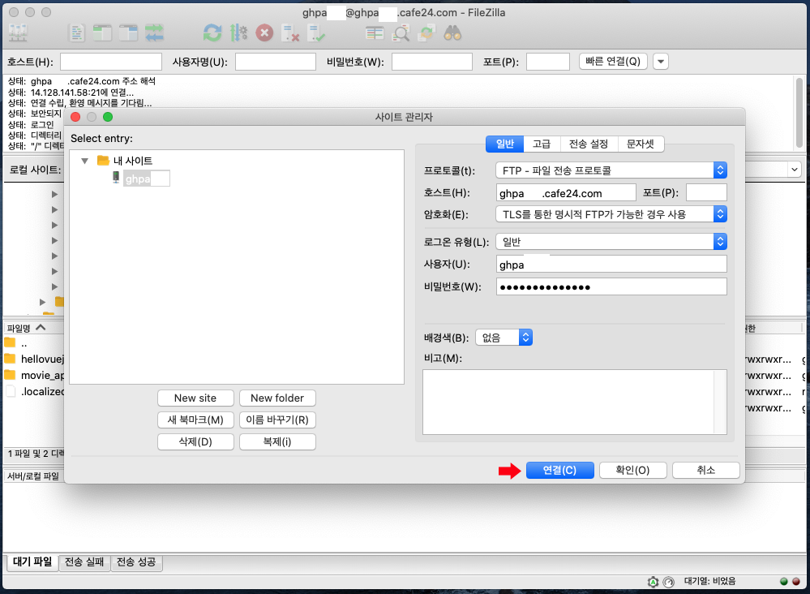Open the local site path dropdown chevron
This screenshot has width=810, height=594.
794,170
